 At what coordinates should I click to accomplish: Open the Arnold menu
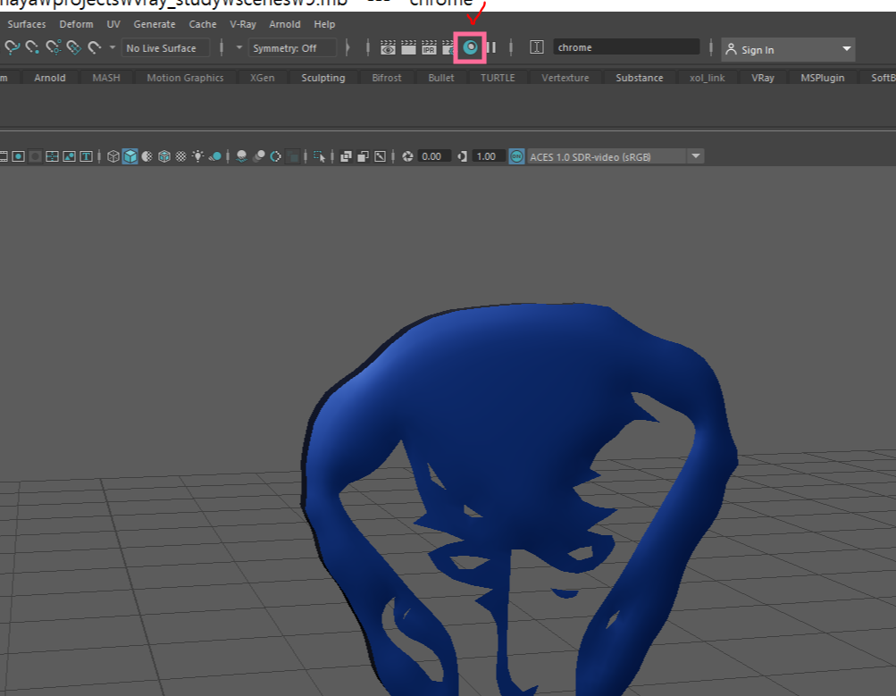pyautogui.click(x=285, y=24)
